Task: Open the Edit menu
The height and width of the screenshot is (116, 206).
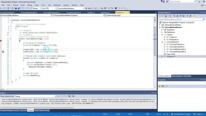Action: [3, 5]
